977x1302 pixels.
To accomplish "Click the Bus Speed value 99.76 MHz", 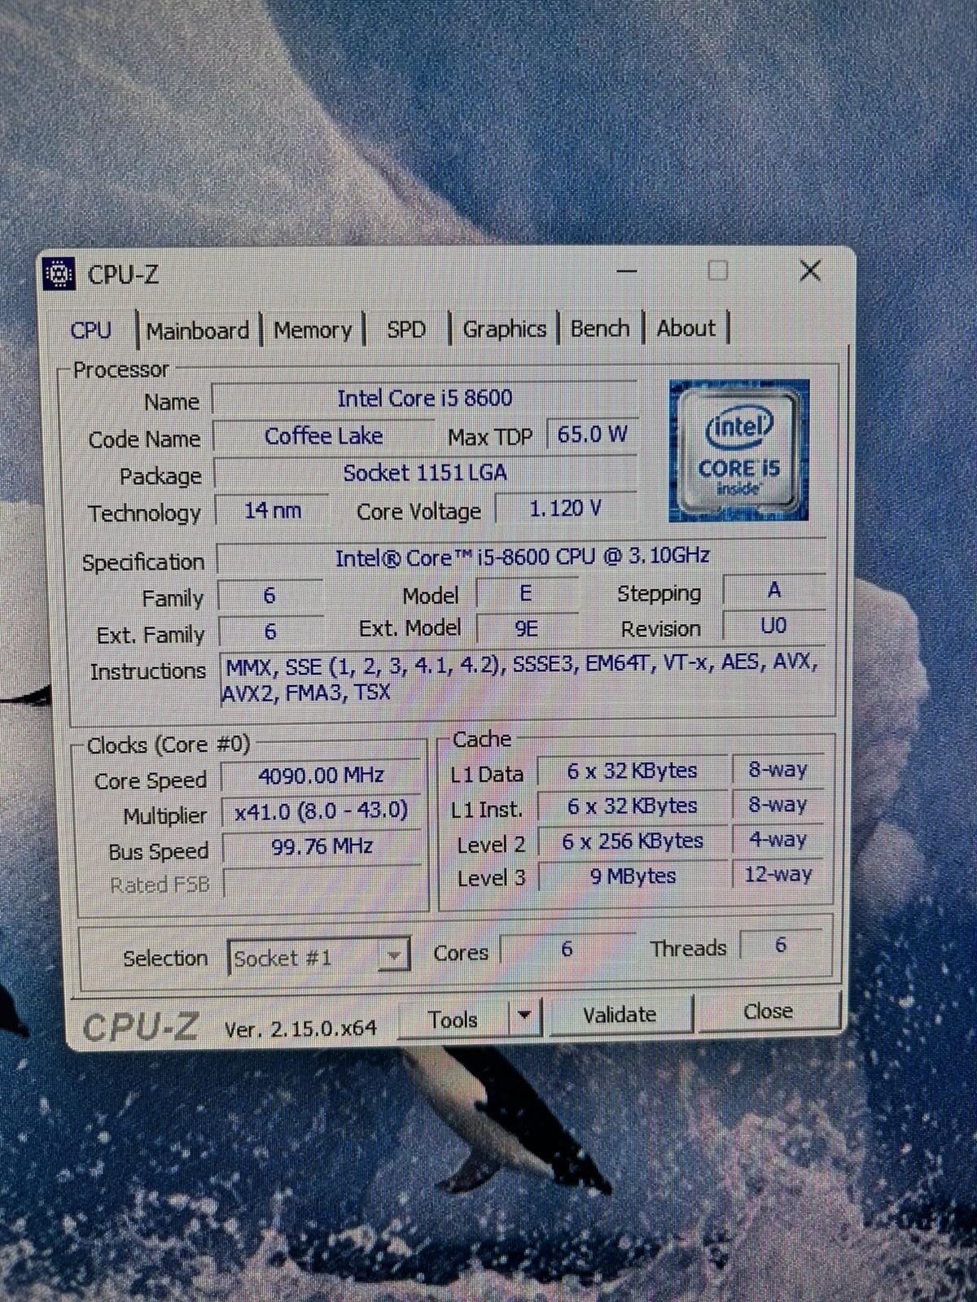I will tap(322, 847).
